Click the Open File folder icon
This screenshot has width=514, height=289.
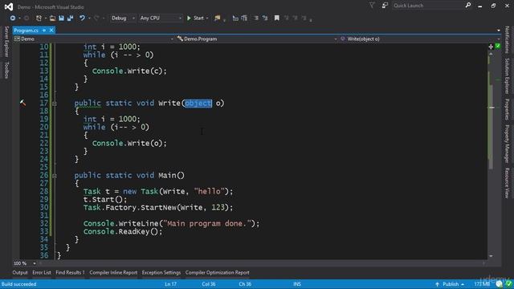52,18
